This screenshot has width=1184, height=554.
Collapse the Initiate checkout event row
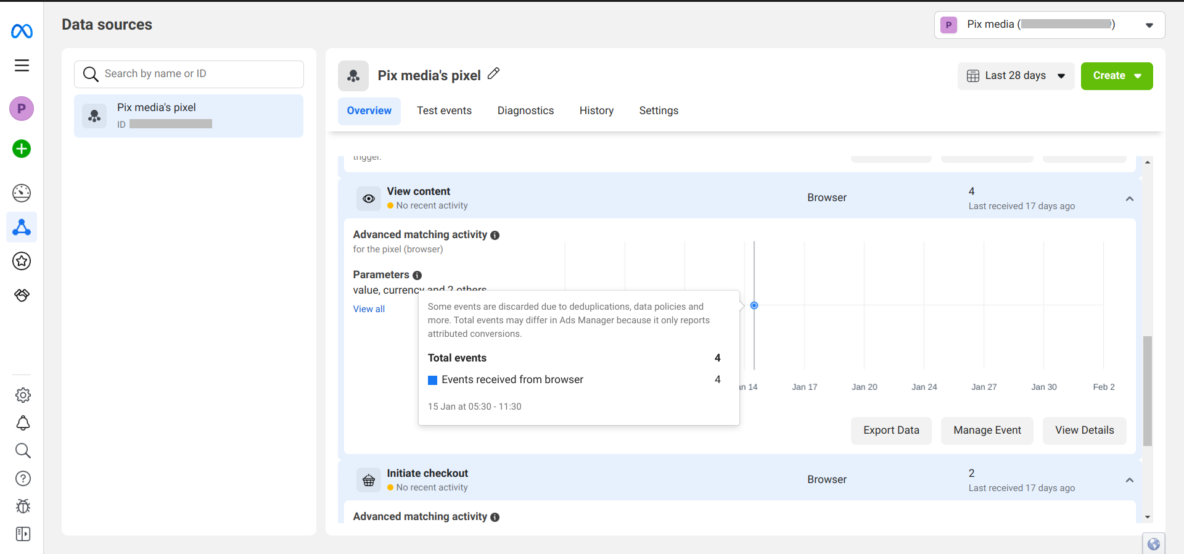1129,480
